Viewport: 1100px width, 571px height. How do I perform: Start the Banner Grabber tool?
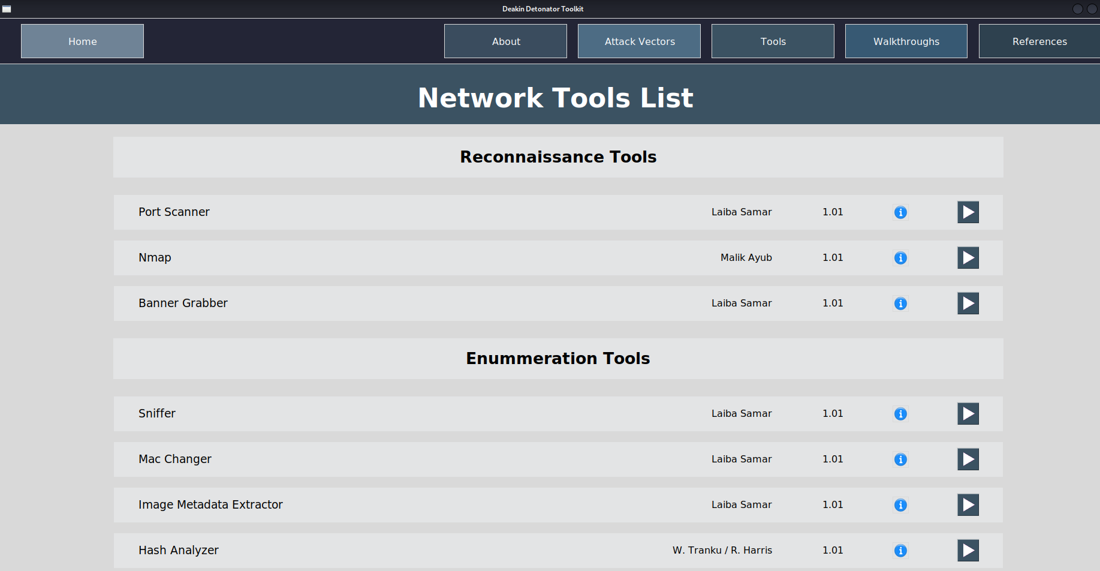968,303
